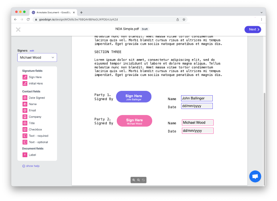Click the Company label
The image size is (277, 201).
pyautogui.click(x=35, y=117)
